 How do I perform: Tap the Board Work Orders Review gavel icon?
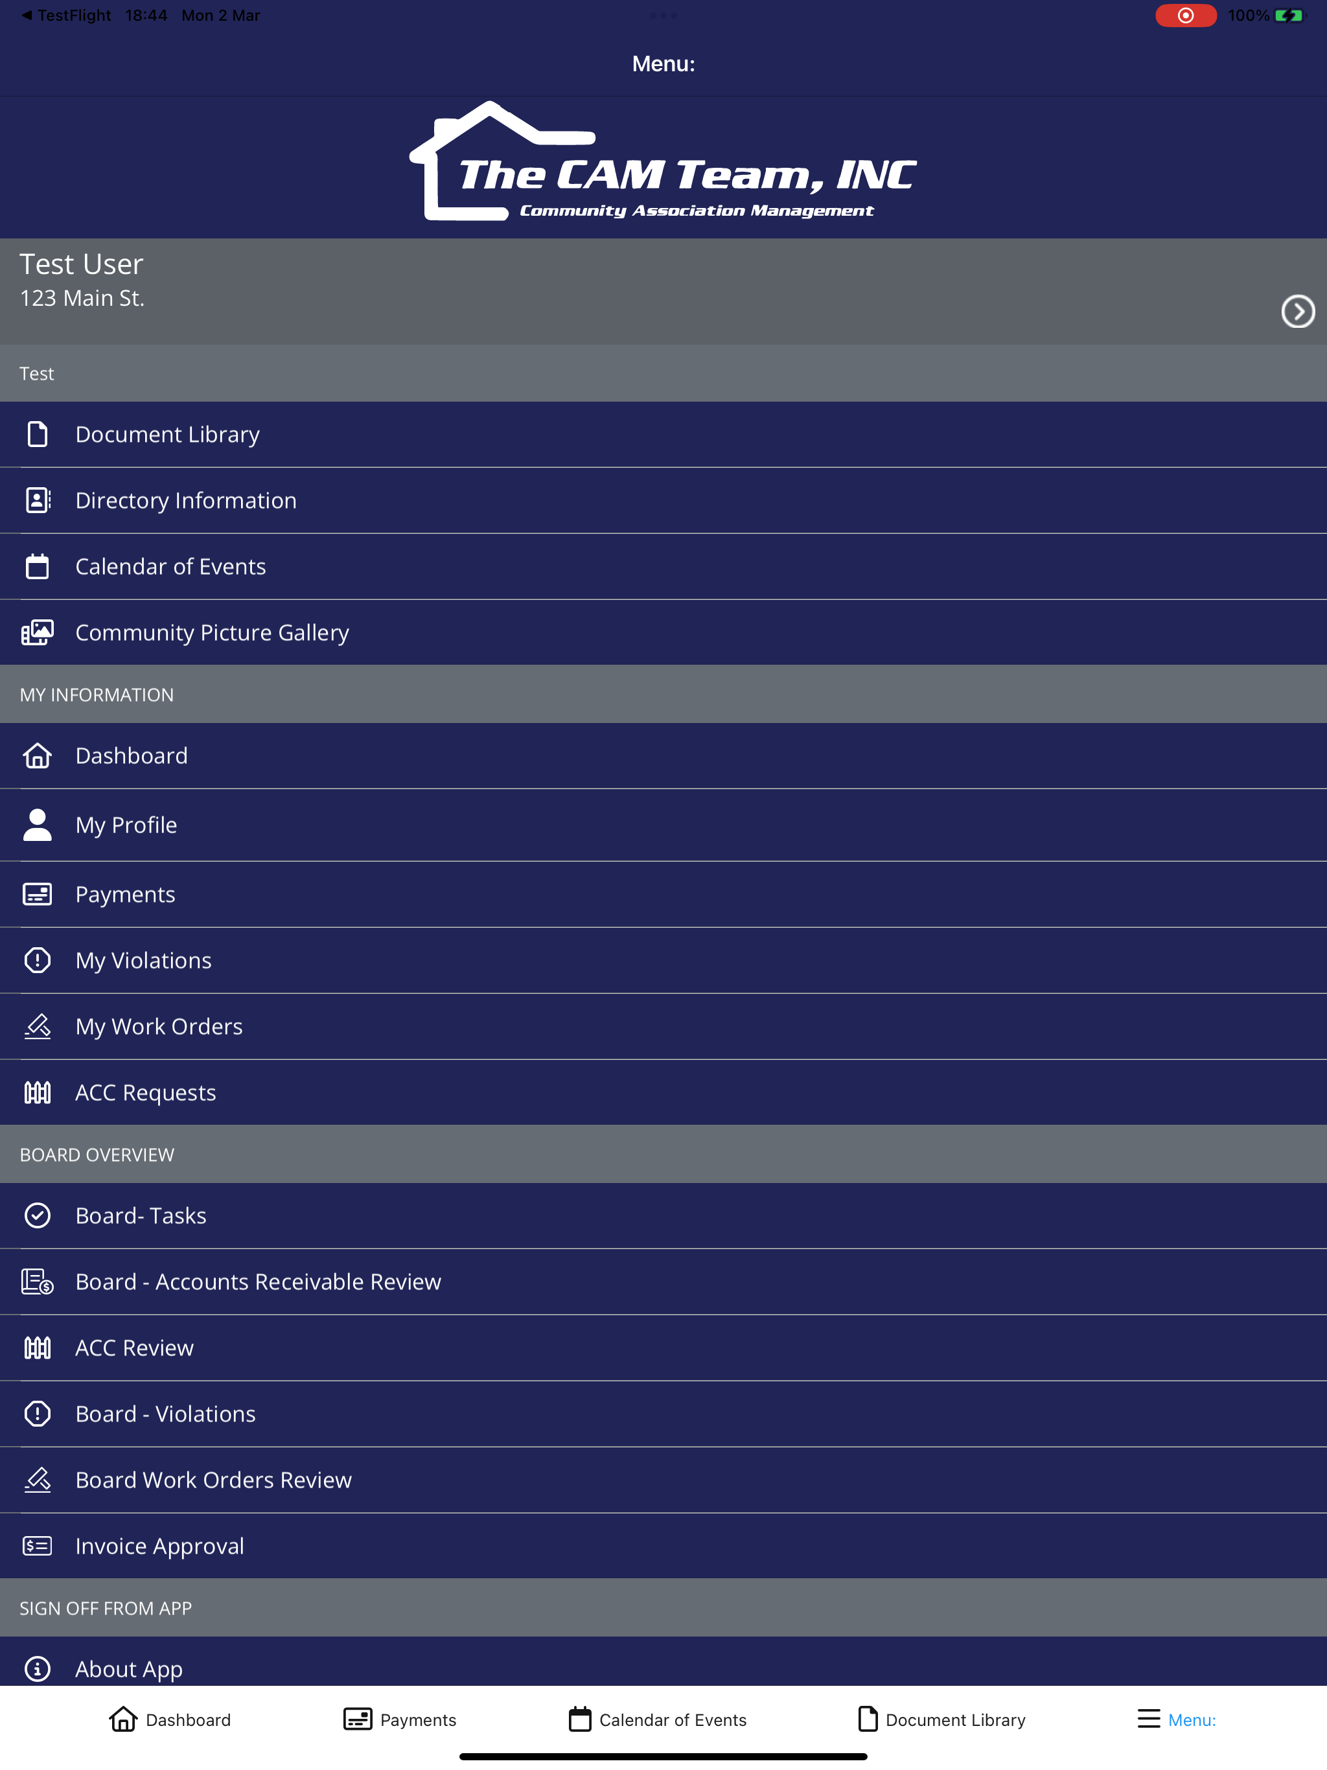click(37, 1480)
